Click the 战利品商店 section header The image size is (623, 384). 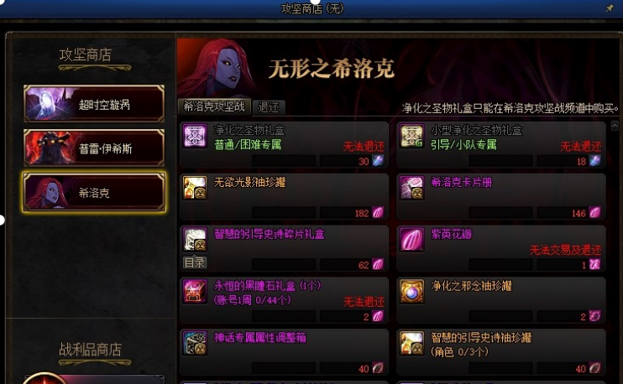91,350
